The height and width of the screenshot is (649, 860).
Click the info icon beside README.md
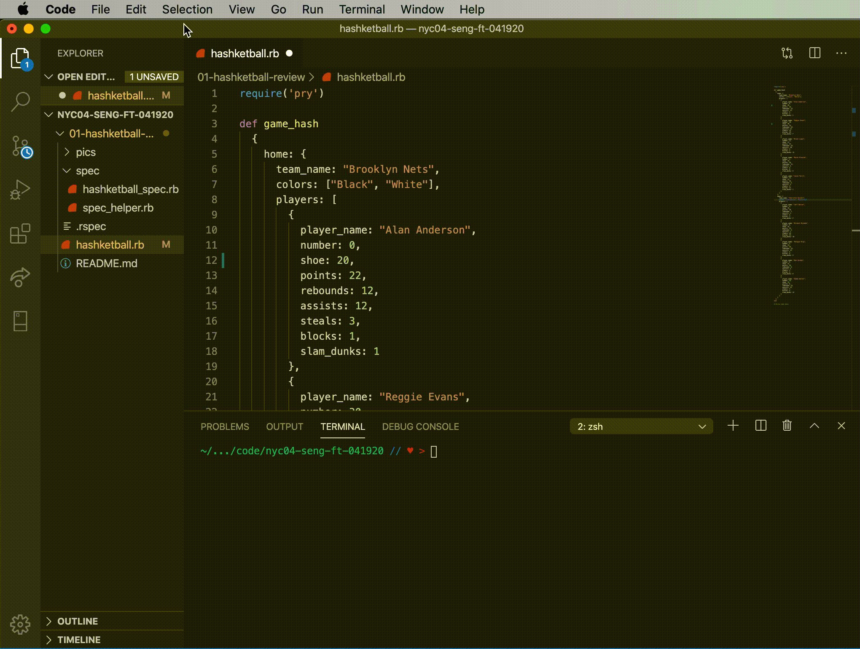pyautogui.click(x=65, y=263)
